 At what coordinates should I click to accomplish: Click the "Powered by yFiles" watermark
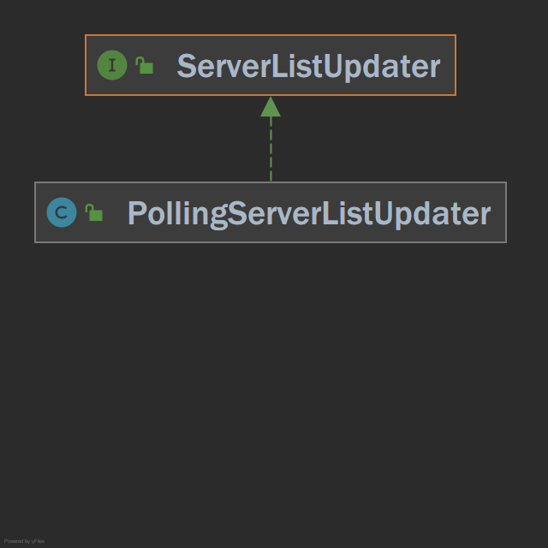point(24,541)
